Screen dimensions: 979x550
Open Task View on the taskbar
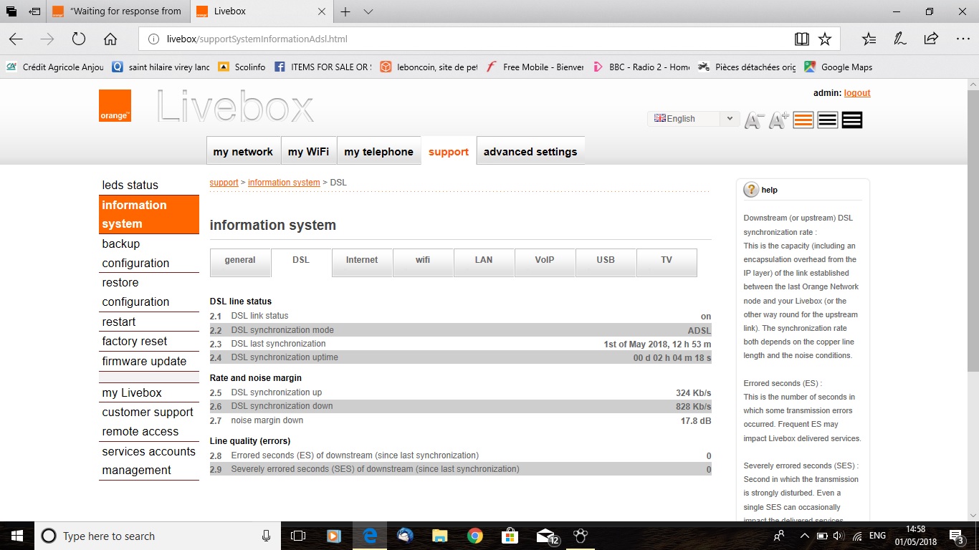click(298, 536)
